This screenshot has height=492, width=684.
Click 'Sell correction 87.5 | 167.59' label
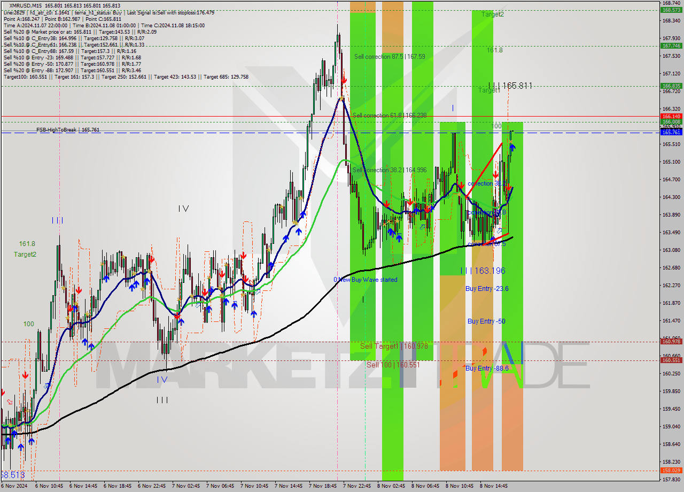coord(390,57)
